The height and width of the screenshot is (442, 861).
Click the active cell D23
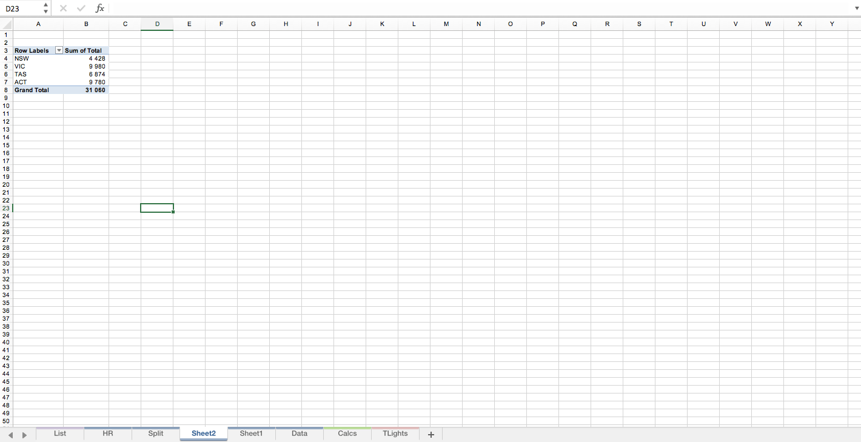[157, 208]
